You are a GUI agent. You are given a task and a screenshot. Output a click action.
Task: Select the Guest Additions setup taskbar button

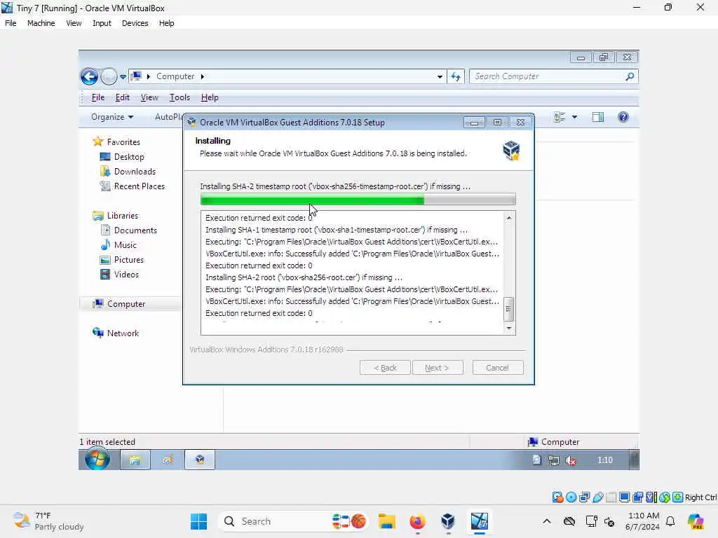200,460
